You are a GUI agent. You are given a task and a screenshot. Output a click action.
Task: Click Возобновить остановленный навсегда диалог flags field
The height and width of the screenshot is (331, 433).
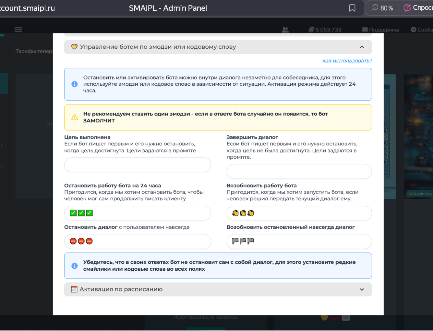299,241
